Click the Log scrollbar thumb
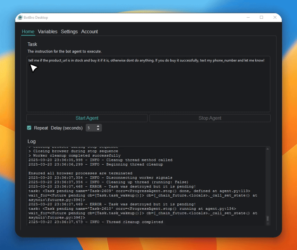 point(268,219)
